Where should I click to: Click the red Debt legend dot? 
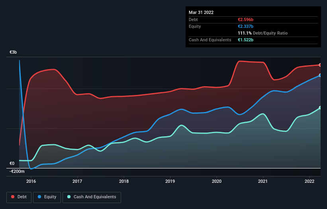pos(13,197)
